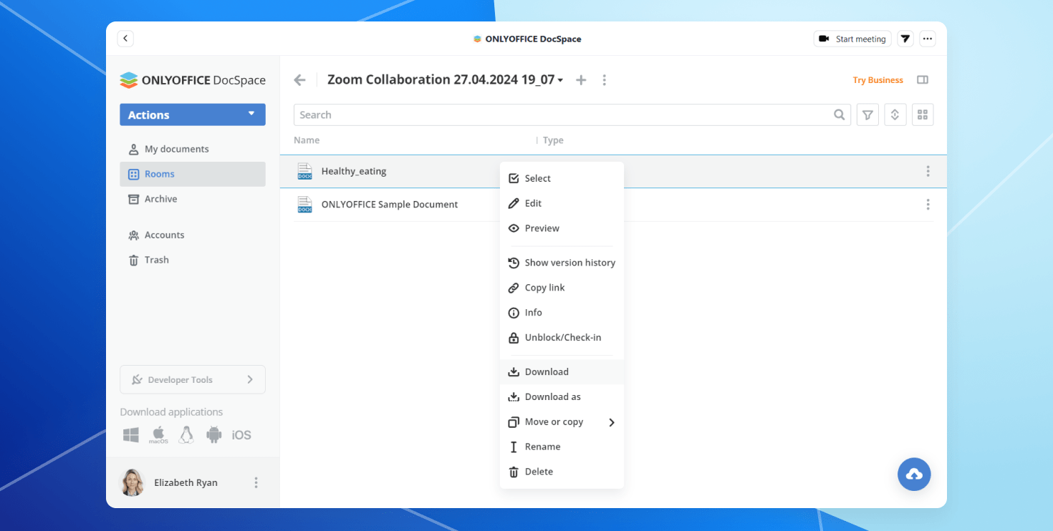Download the Windows desktop app

tap(130, 435)
